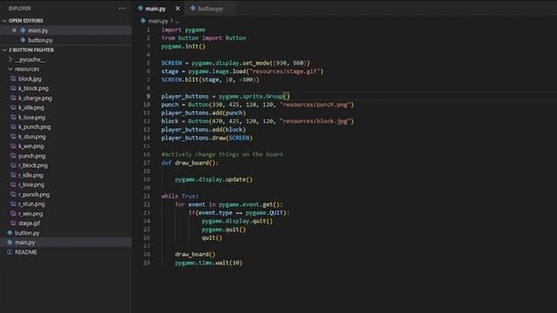Click the main.py tab Python icon

pos(140,8)
